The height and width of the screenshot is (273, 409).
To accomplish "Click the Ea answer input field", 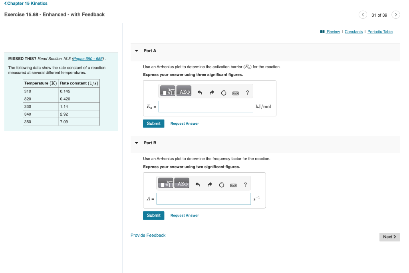I will click(206, 107).
